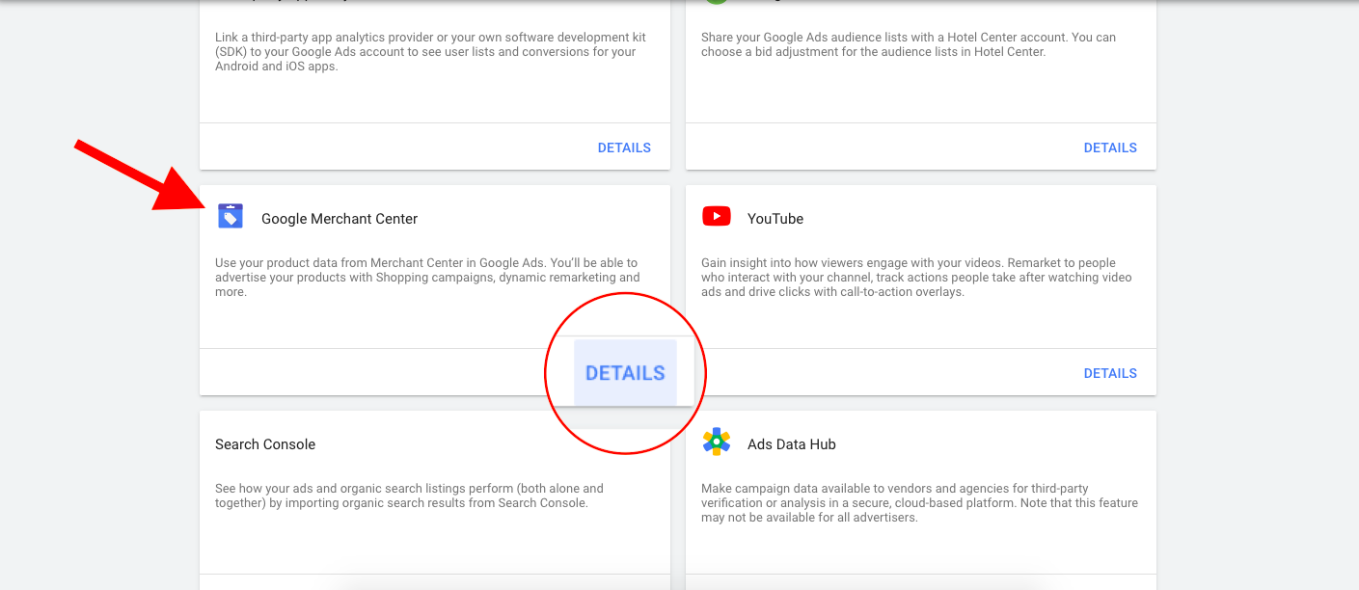Click the YouTube viewer engagement description text

coord(916,277)
